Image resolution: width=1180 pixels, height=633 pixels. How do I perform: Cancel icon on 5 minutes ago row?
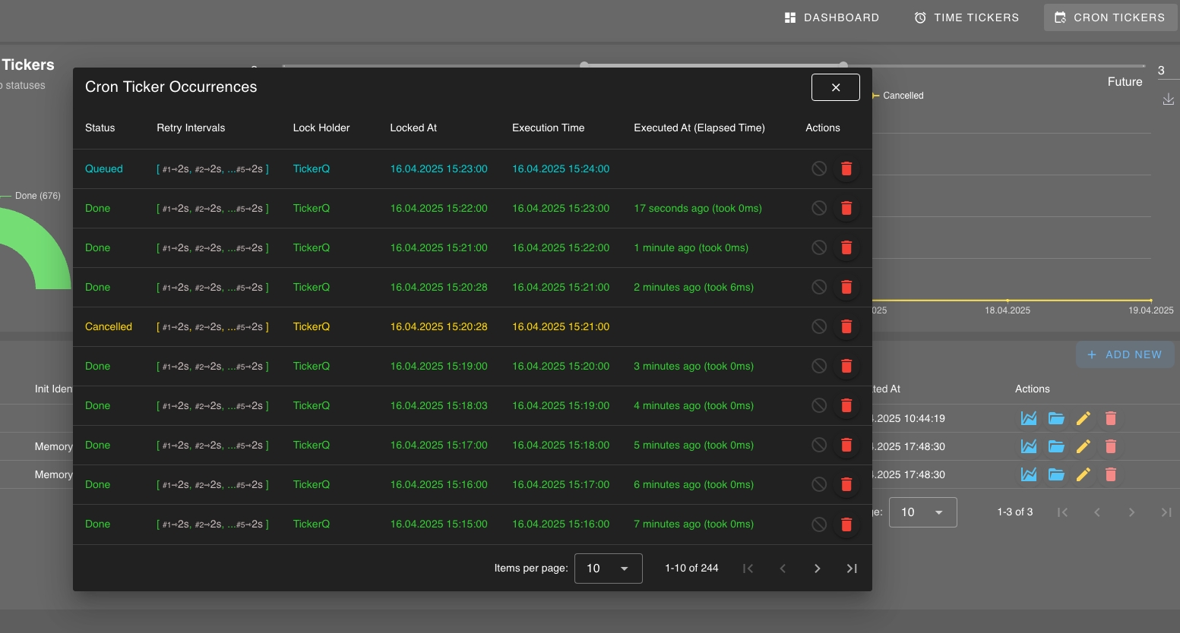point(819,445)
